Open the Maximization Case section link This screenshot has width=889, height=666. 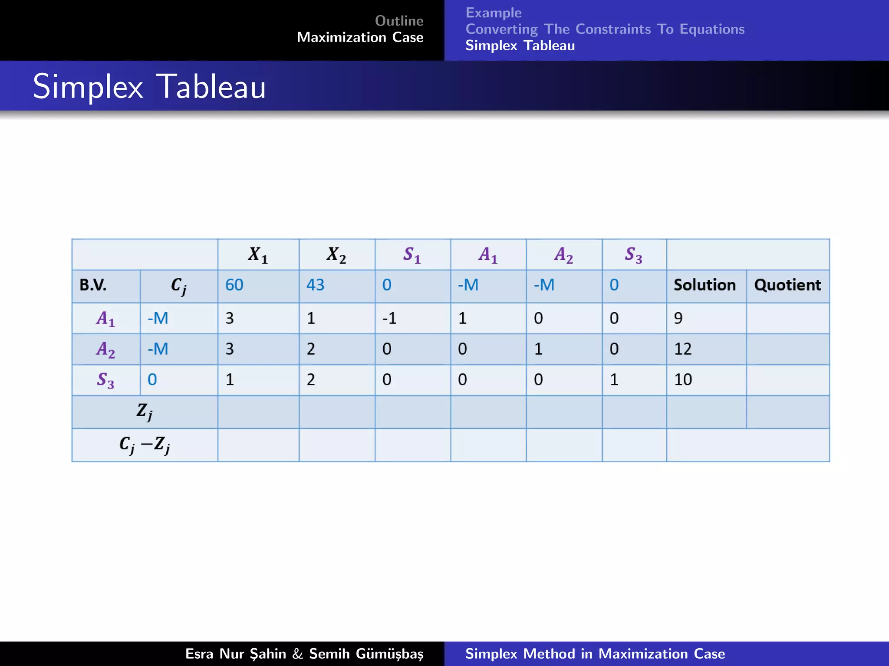pyautogui.click(x=360, y=37)
